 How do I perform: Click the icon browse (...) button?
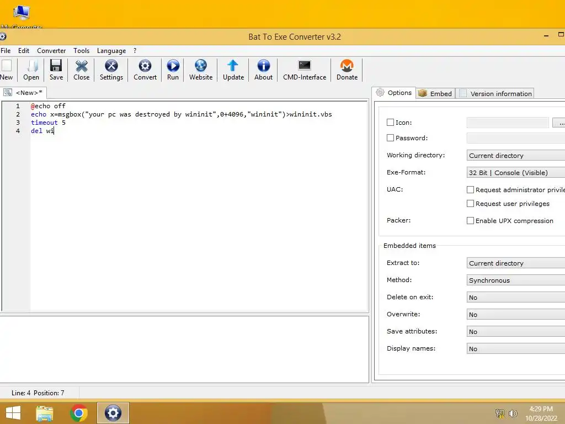(559, 123)
